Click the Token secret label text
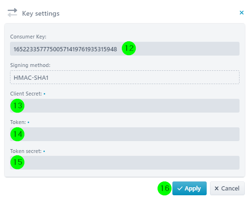This screenshot has width=250, height=200. click(26, 151)
